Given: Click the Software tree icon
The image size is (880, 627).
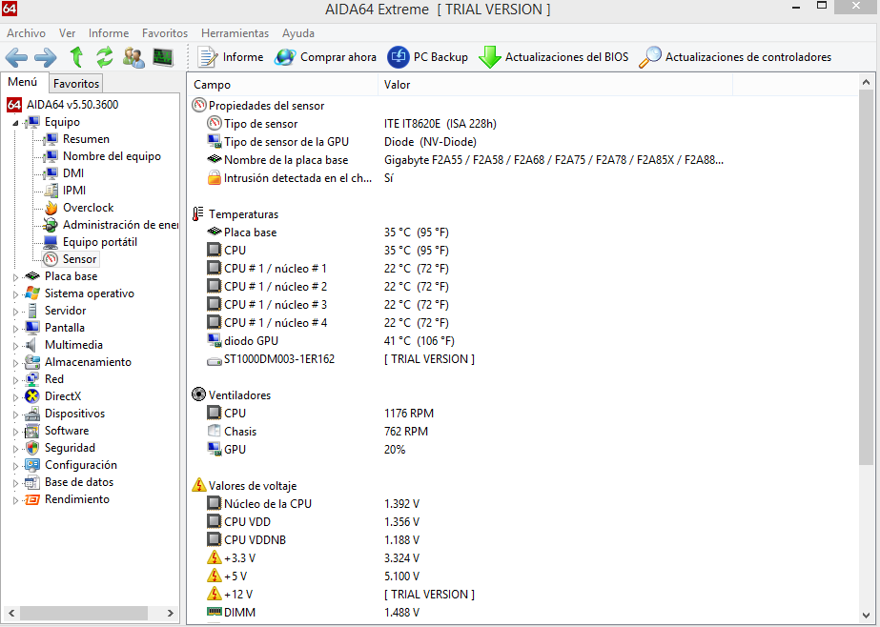Looking at the screenshot, I should pyautogui.click(x=32, y=431).
